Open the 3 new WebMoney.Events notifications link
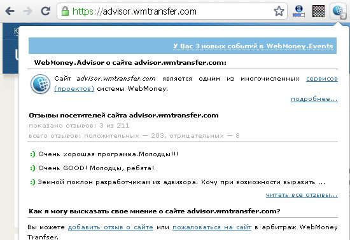The image size is (350, 240). (253, 46)
